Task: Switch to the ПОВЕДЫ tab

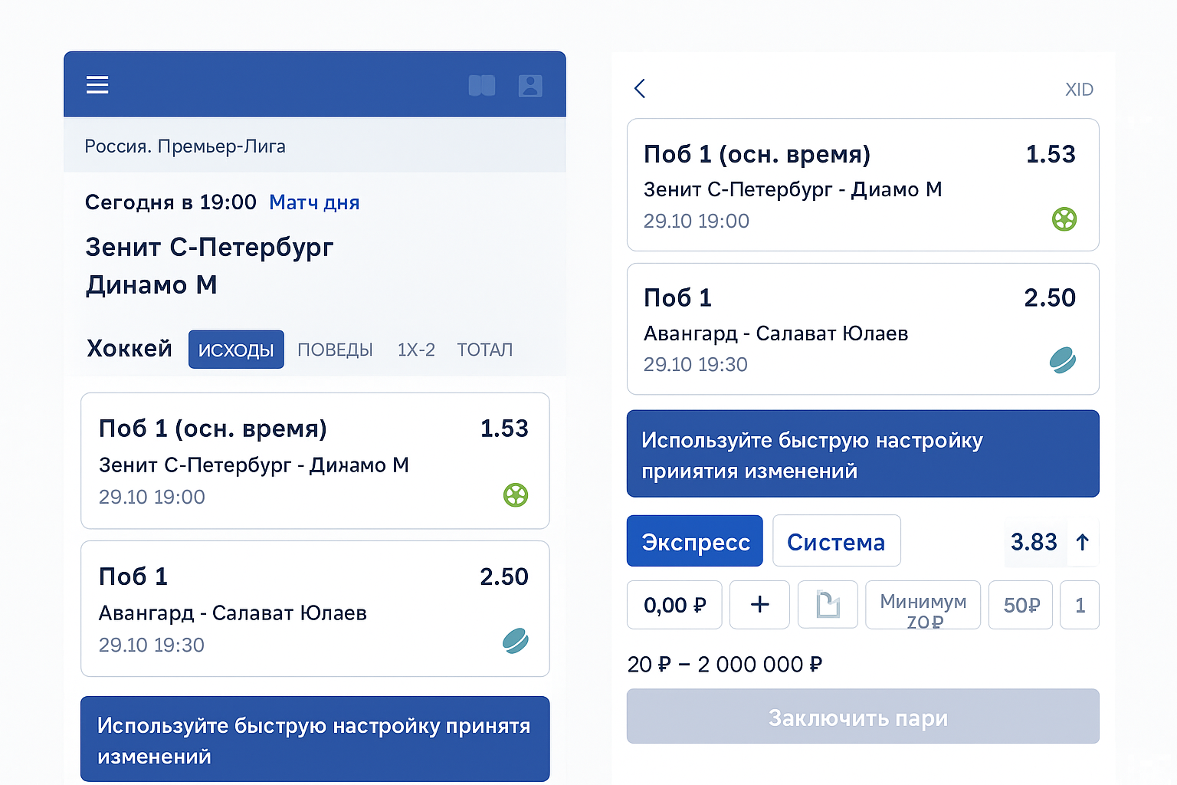Action: 335,350
